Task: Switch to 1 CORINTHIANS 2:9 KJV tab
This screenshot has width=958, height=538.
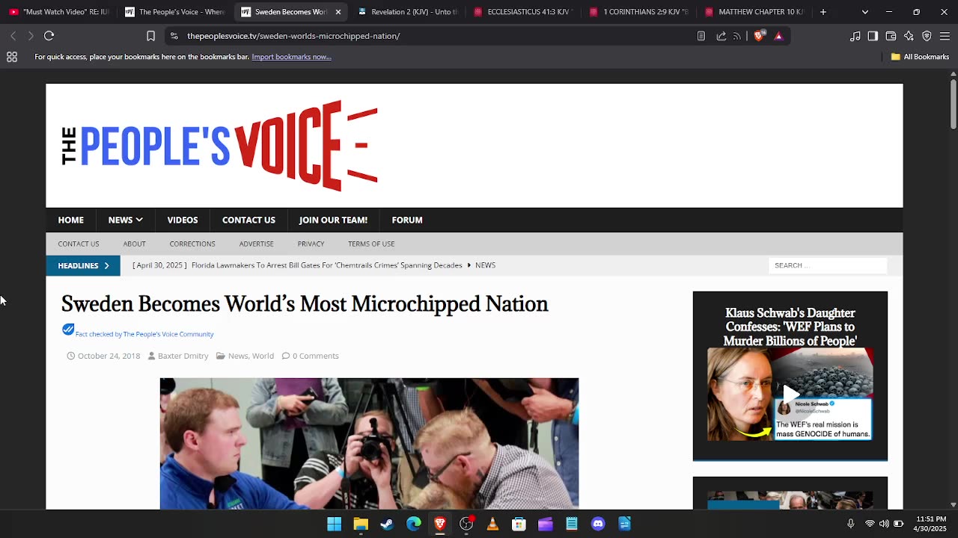Action: (638, 12)
